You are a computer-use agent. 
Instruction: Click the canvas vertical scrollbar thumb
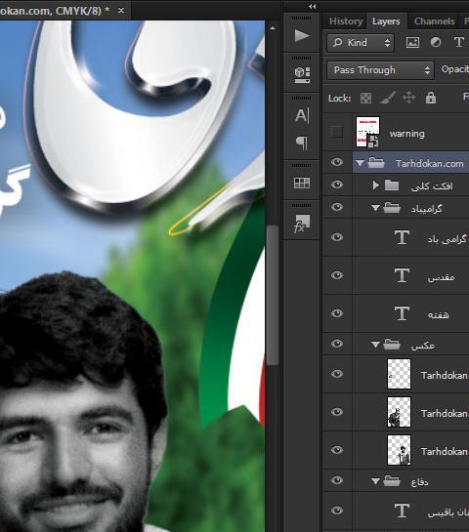(272, 295)
